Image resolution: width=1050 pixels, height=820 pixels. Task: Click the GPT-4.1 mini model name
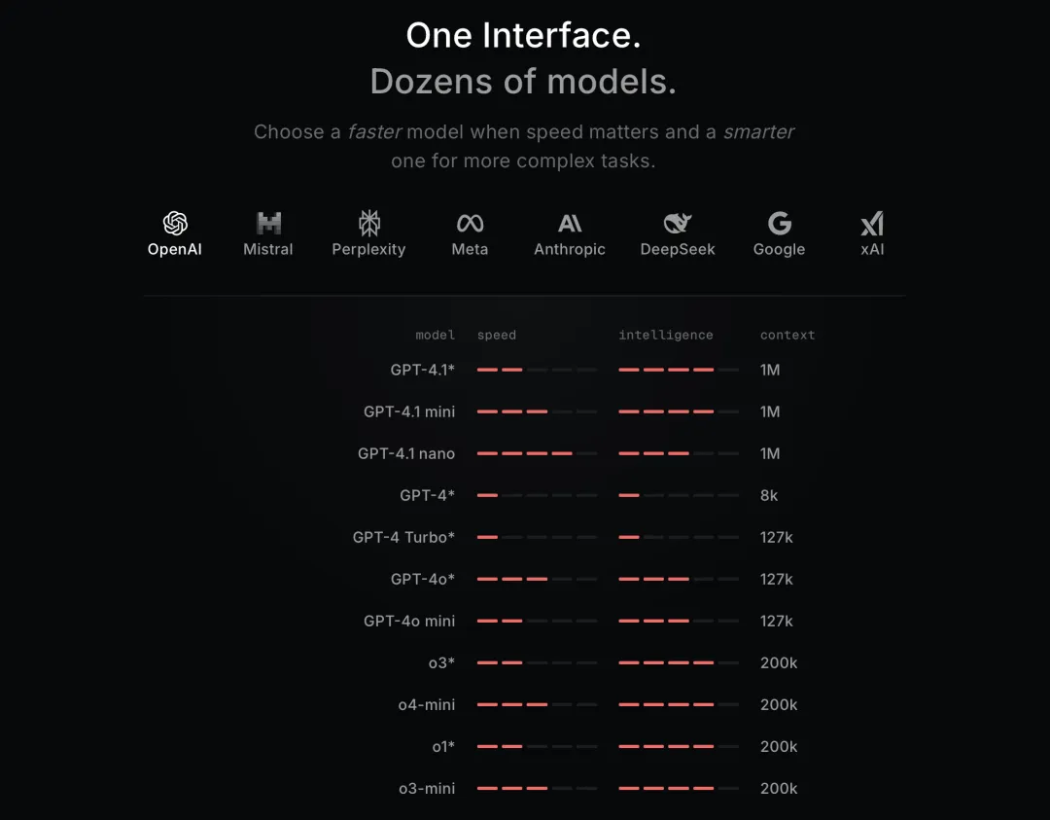point(409,411)
